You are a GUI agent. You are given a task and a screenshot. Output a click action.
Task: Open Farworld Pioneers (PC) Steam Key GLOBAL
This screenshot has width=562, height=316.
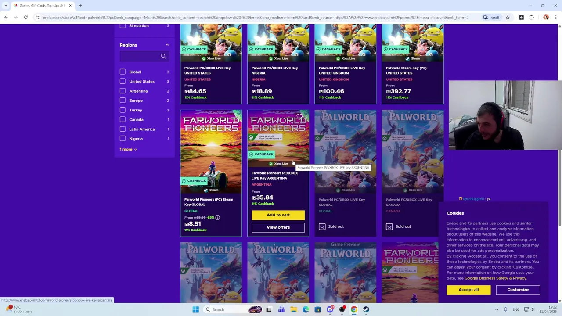[209, 202]
